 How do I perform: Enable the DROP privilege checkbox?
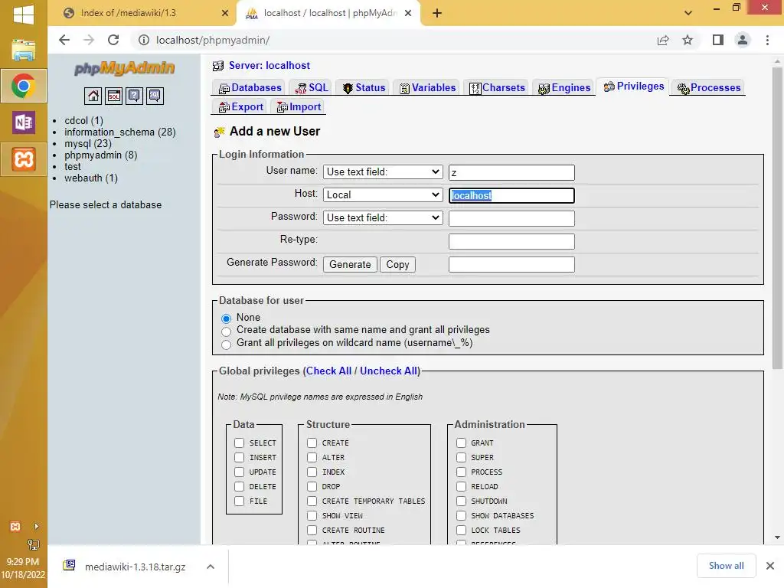312,486
